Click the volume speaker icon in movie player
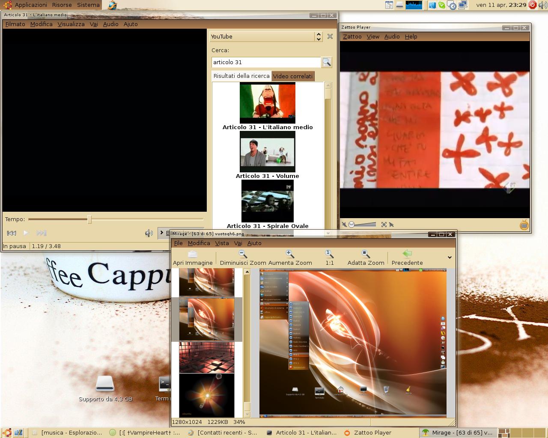The image size is (548, 438). point(149,233)
